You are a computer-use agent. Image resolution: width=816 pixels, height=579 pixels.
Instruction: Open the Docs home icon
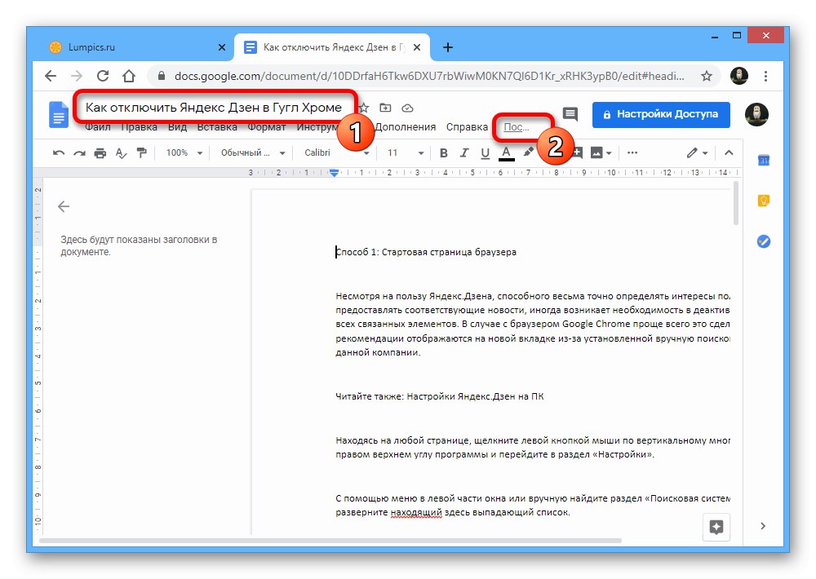pyautogui.click(x=58, y=114)
